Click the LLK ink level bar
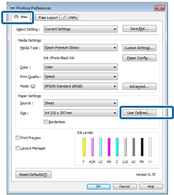174x195 pixels. [125, 147]
